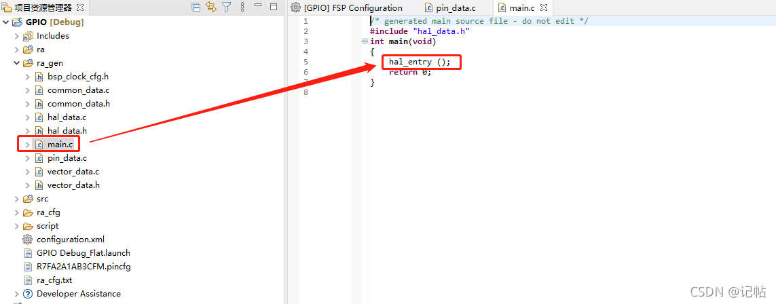Click the return 0; code line
Viewport: 776px width, 304px height.
[x=410, y=72]
